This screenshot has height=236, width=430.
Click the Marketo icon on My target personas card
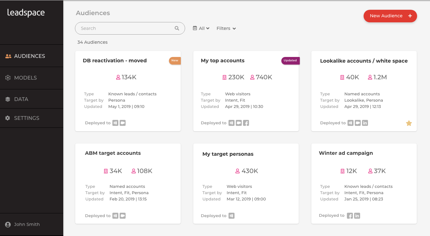231,216
